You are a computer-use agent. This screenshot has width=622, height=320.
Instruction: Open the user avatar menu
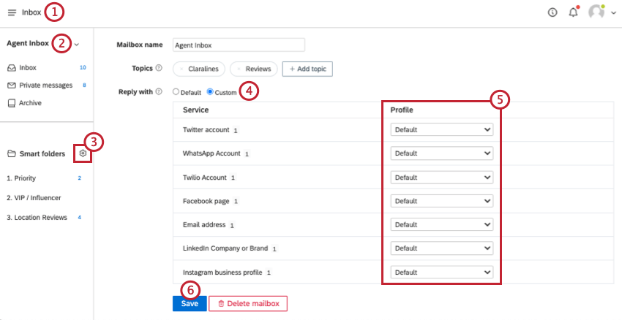602,12
